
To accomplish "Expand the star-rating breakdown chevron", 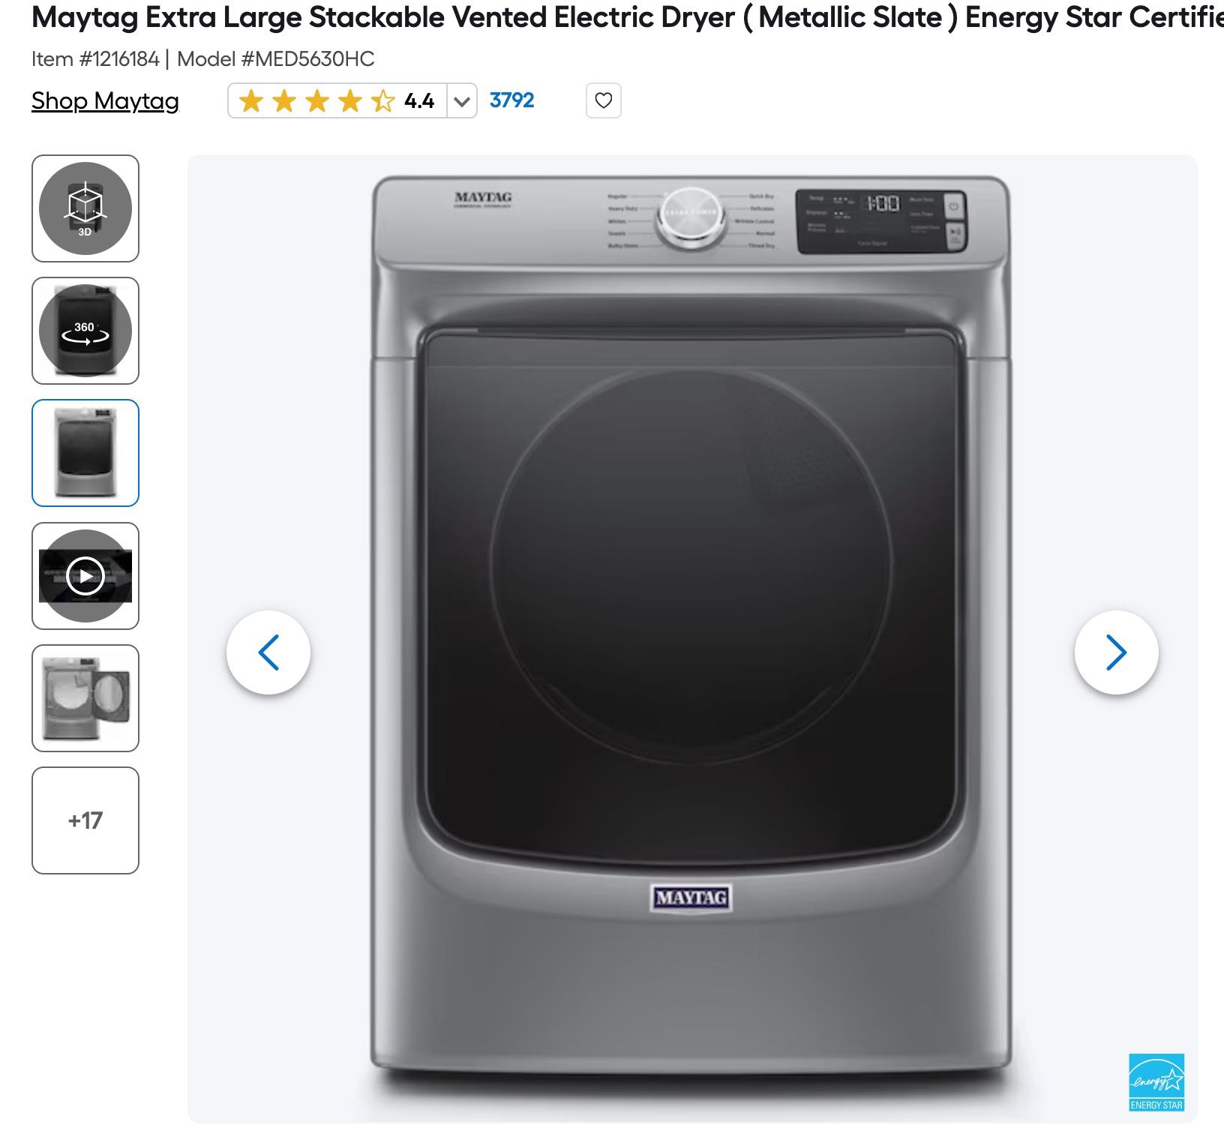I will pyautogui.click(x=462, y=100).
